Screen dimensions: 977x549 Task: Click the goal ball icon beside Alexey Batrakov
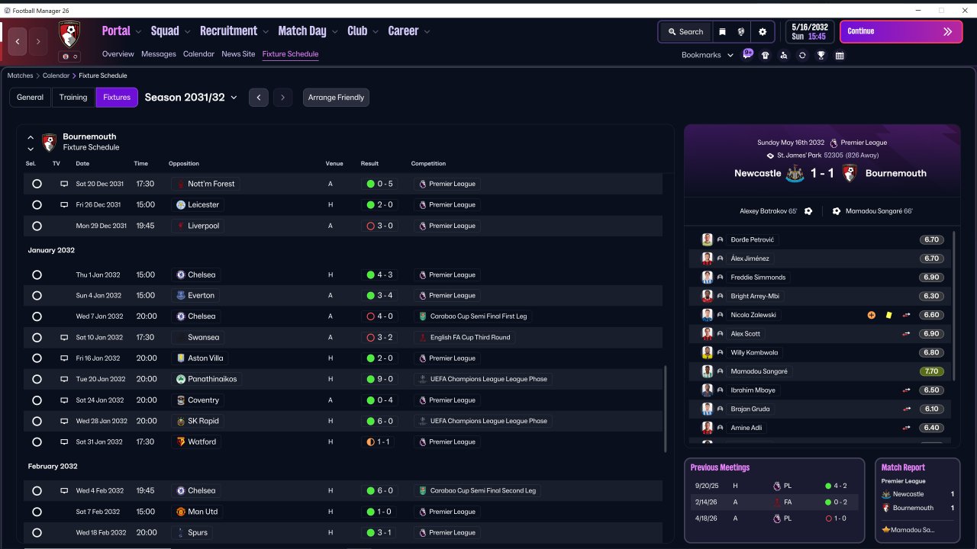pyautogui.click(x=808, y=211)
